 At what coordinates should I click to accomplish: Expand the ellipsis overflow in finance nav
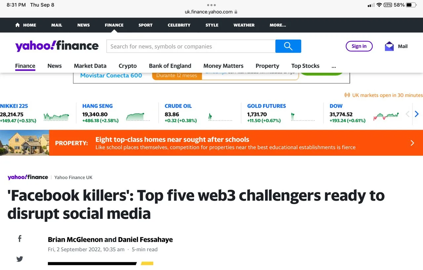click(334, 66)
